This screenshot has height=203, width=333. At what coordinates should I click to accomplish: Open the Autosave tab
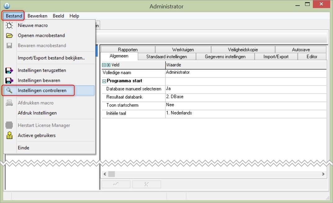click(x=301, y=50)
